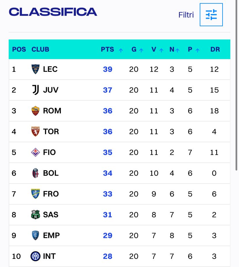Click the Roma club crest
The image size is (239, 267).
click(x=35, y=111)
